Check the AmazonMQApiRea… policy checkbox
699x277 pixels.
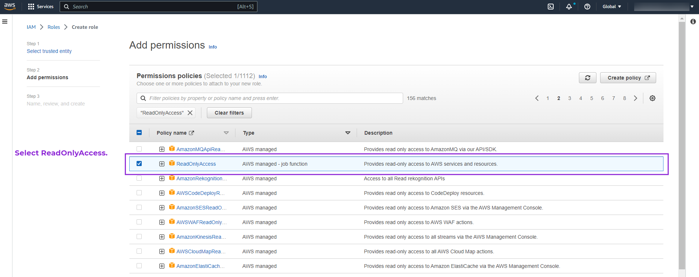(x=139, y=149)
